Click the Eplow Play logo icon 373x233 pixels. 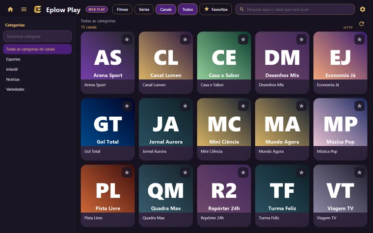[38, 9]
